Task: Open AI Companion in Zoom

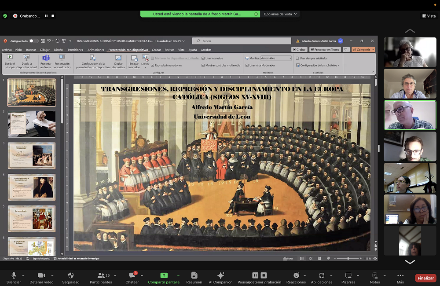Action: 220,278
